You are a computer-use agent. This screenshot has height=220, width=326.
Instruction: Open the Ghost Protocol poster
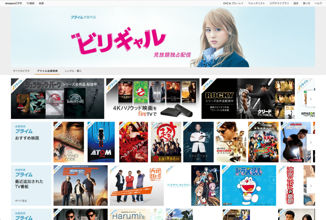tap(296, 142)
